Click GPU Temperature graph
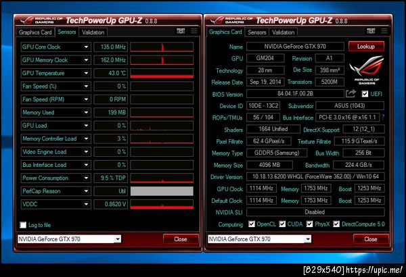The image size is (406, 277). click(162, 73)
